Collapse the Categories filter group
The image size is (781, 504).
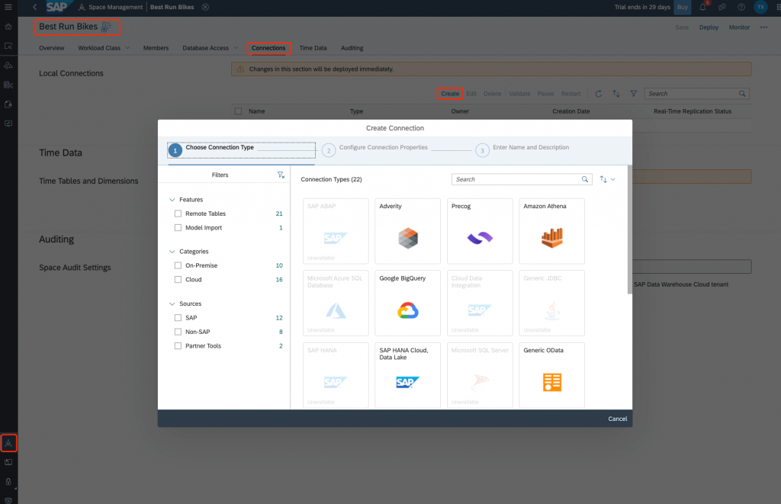(x=172, y=252)
